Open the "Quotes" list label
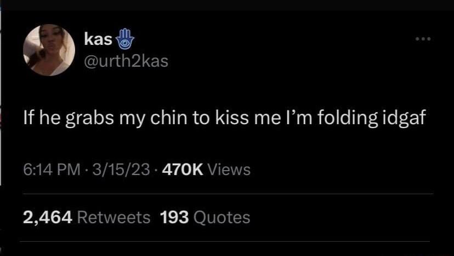This screenshot has width=454, height=256. [222, 217]
